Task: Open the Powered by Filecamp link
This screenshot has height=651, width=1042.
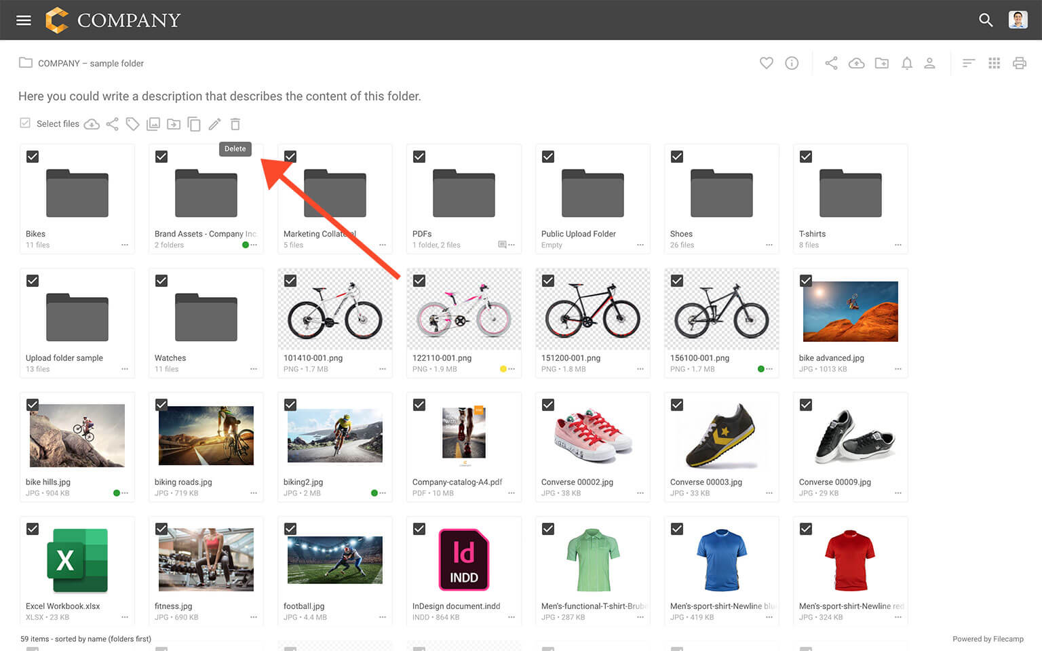Action: point(988,639)
